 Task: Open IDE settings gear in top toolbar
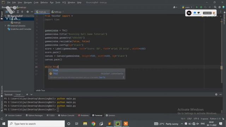(x=220, y=7)
